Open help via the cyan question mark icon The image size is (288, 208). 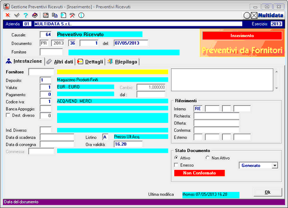26,15
